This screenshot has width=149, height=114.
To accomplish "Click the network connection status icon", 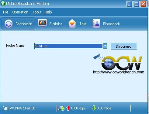I will [x=61, y=108].
